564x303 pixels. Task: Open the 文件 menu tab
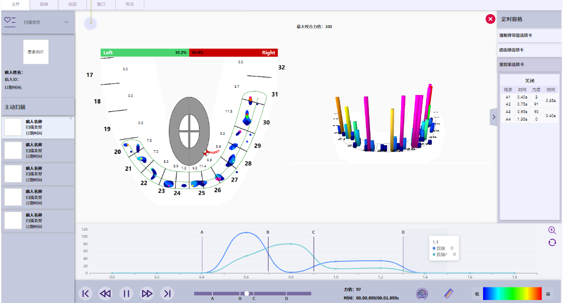tap(15, 5)
